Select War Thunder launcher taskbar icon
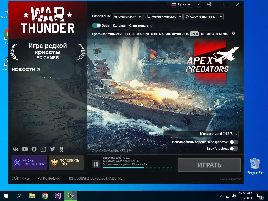Screen dimensions: 268x201 [x=71, y=196]
